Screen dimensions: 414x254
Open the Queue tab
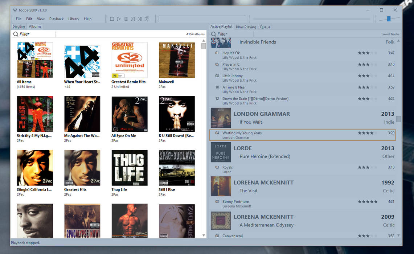[x=265, y=27]
